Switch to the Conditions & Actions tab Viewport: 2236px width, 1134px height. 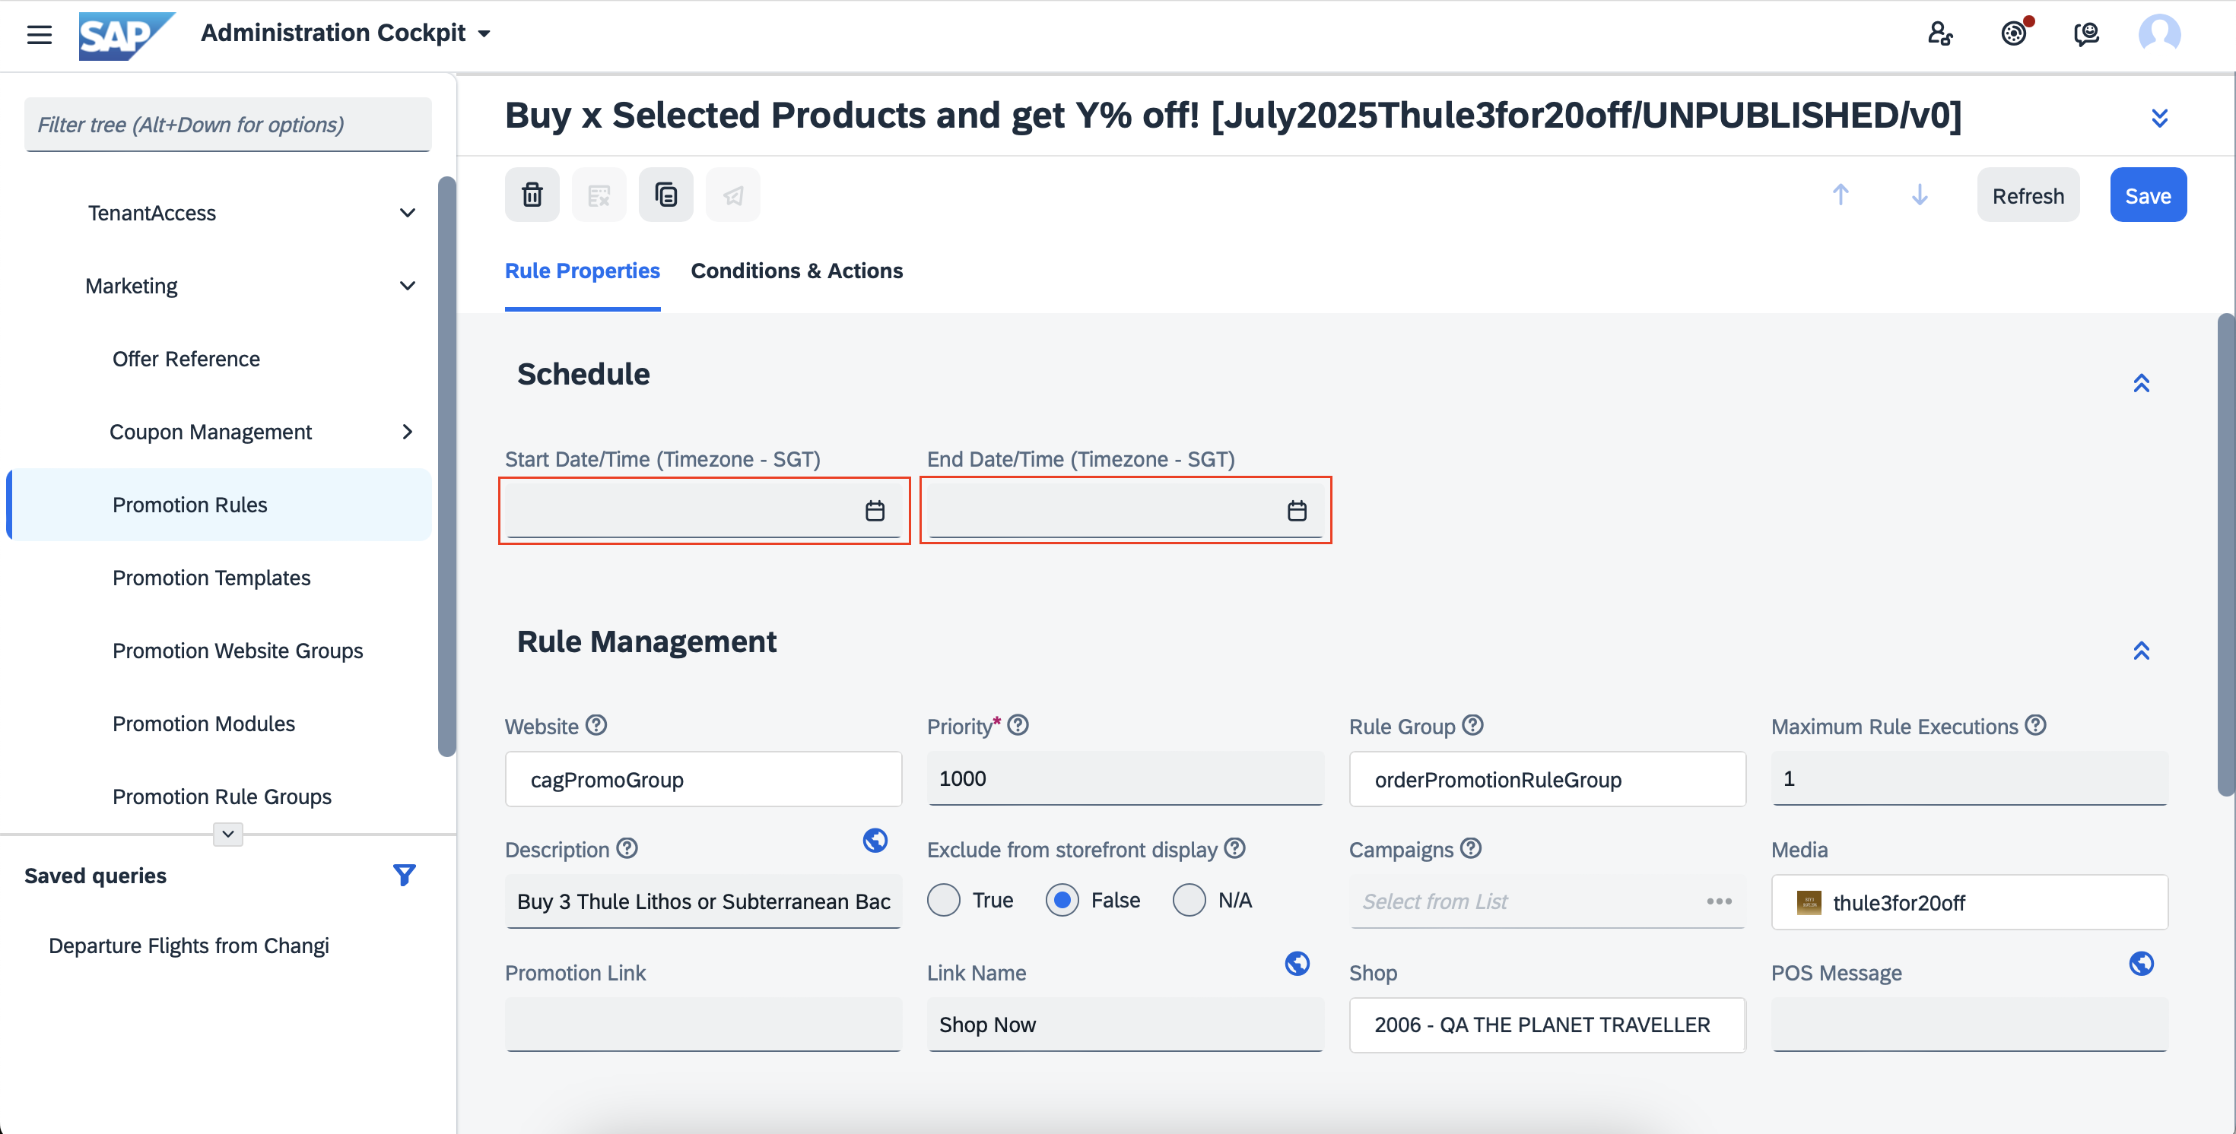tap(796, 271)
